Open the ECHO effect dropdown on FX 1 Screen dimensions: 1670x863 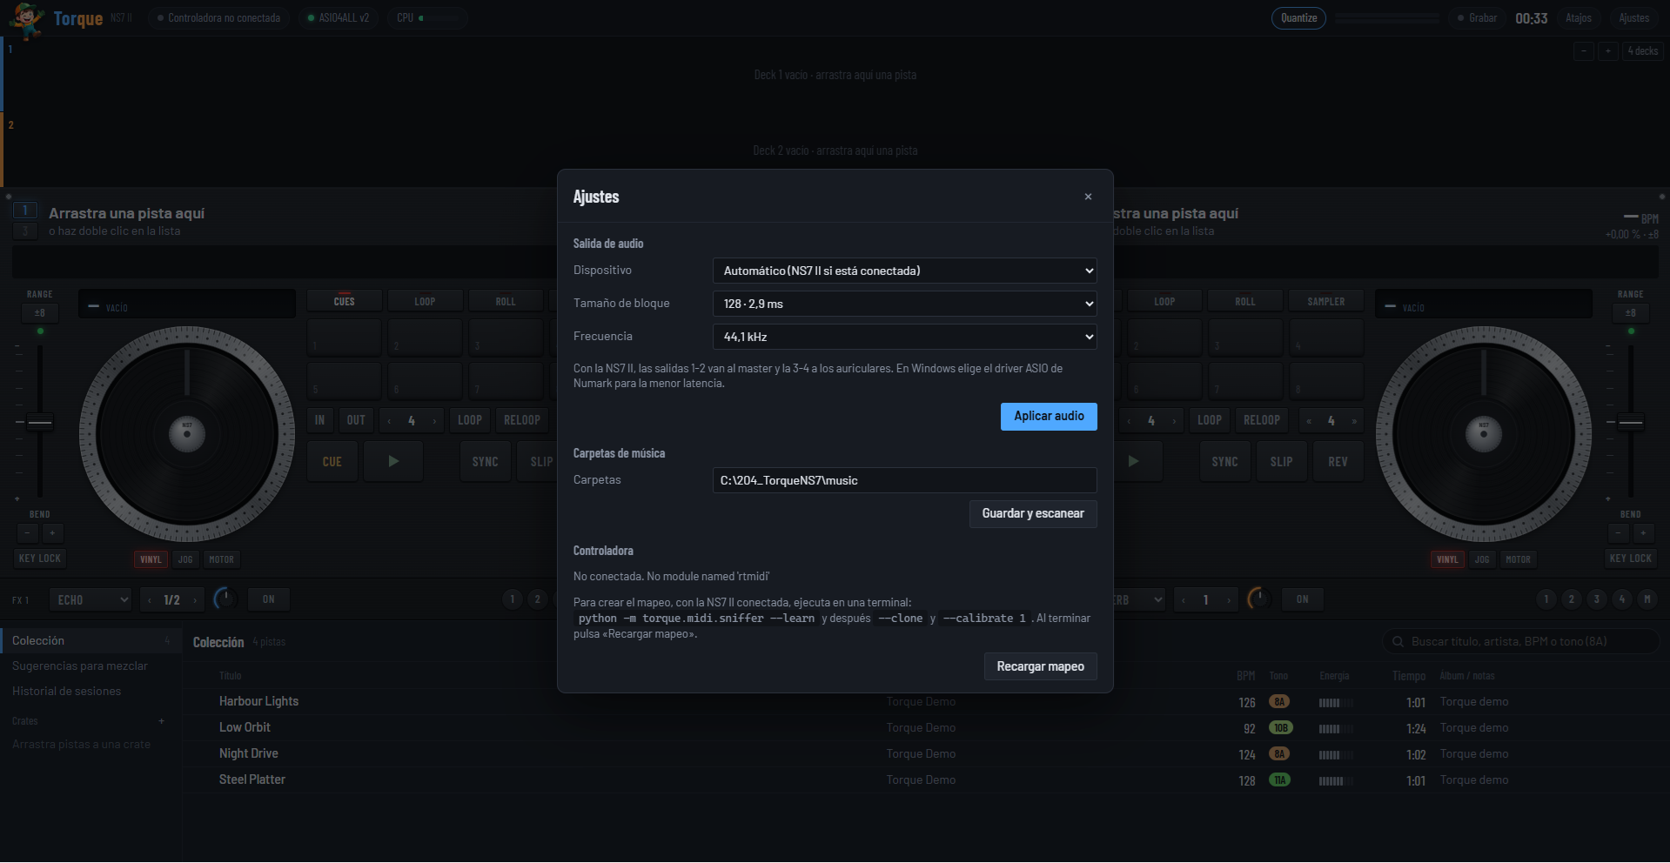(x=91, y=599)
